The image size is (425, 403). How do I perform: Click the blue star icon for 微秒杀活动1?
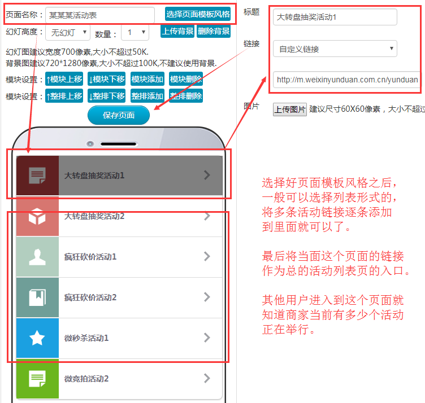coord(37,338)
